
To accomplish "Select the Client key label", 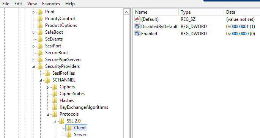I will (80, 128).
